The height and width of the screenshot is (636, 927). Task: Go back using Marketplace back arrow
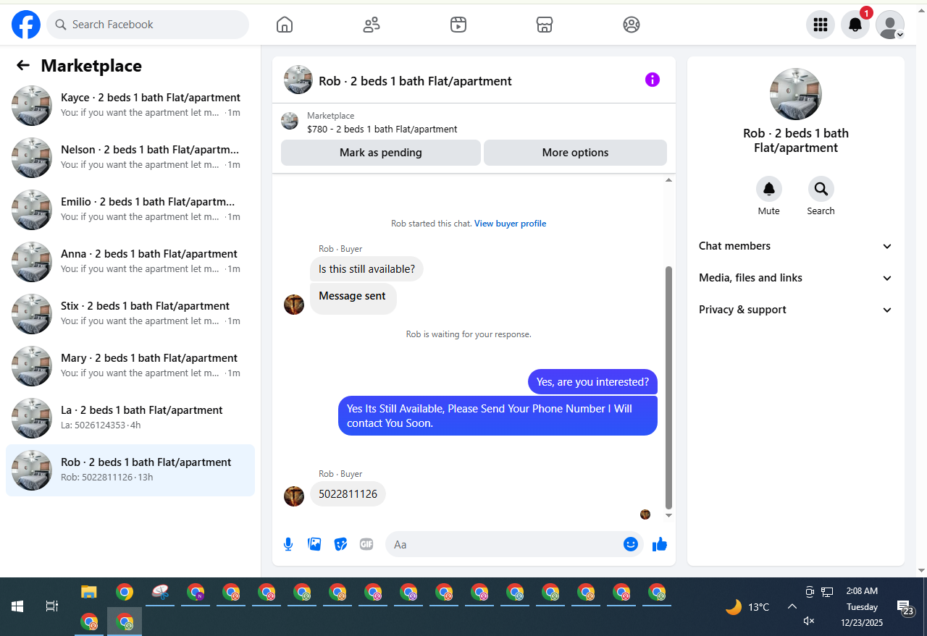pos(23,66)
